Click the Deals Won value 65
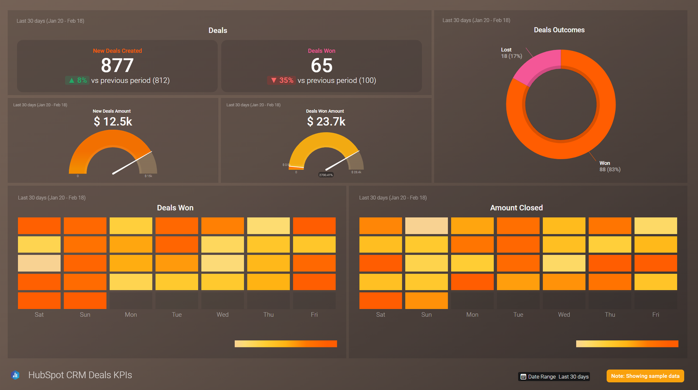The width and height of the screenshot is (698, 390). coord(322,65)
